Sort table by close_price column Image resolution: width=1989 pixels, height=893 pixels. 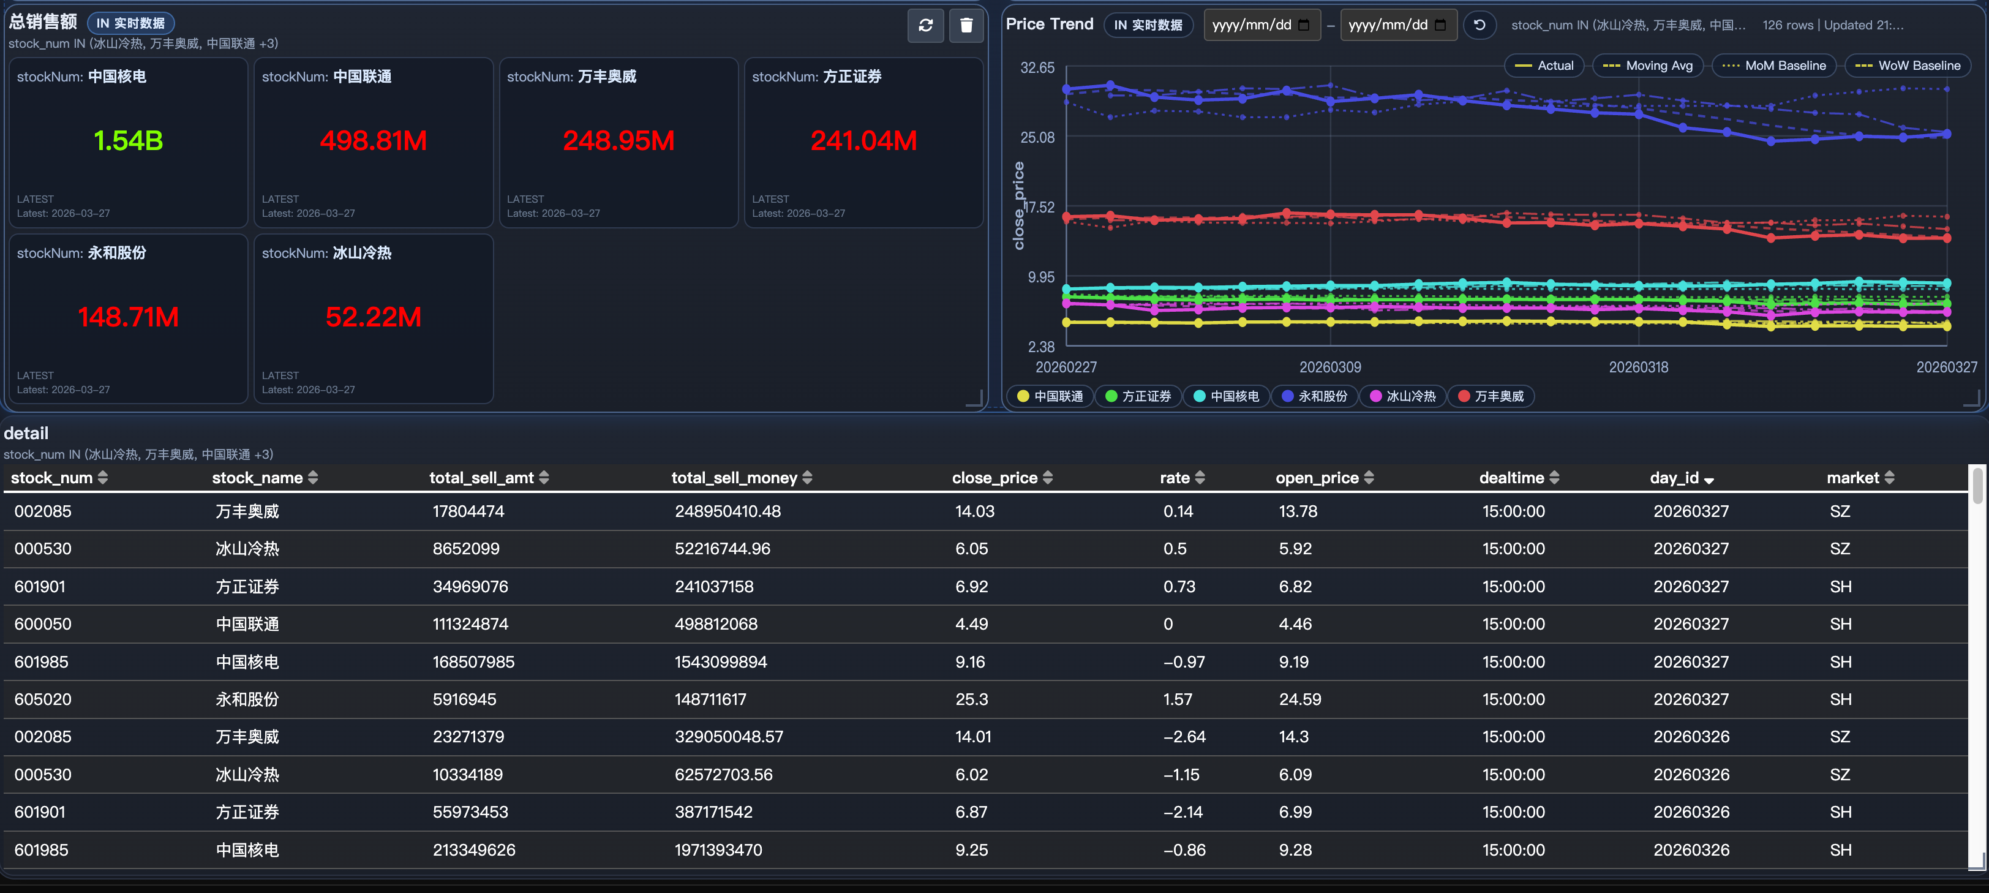click(x=1047, y=477)
